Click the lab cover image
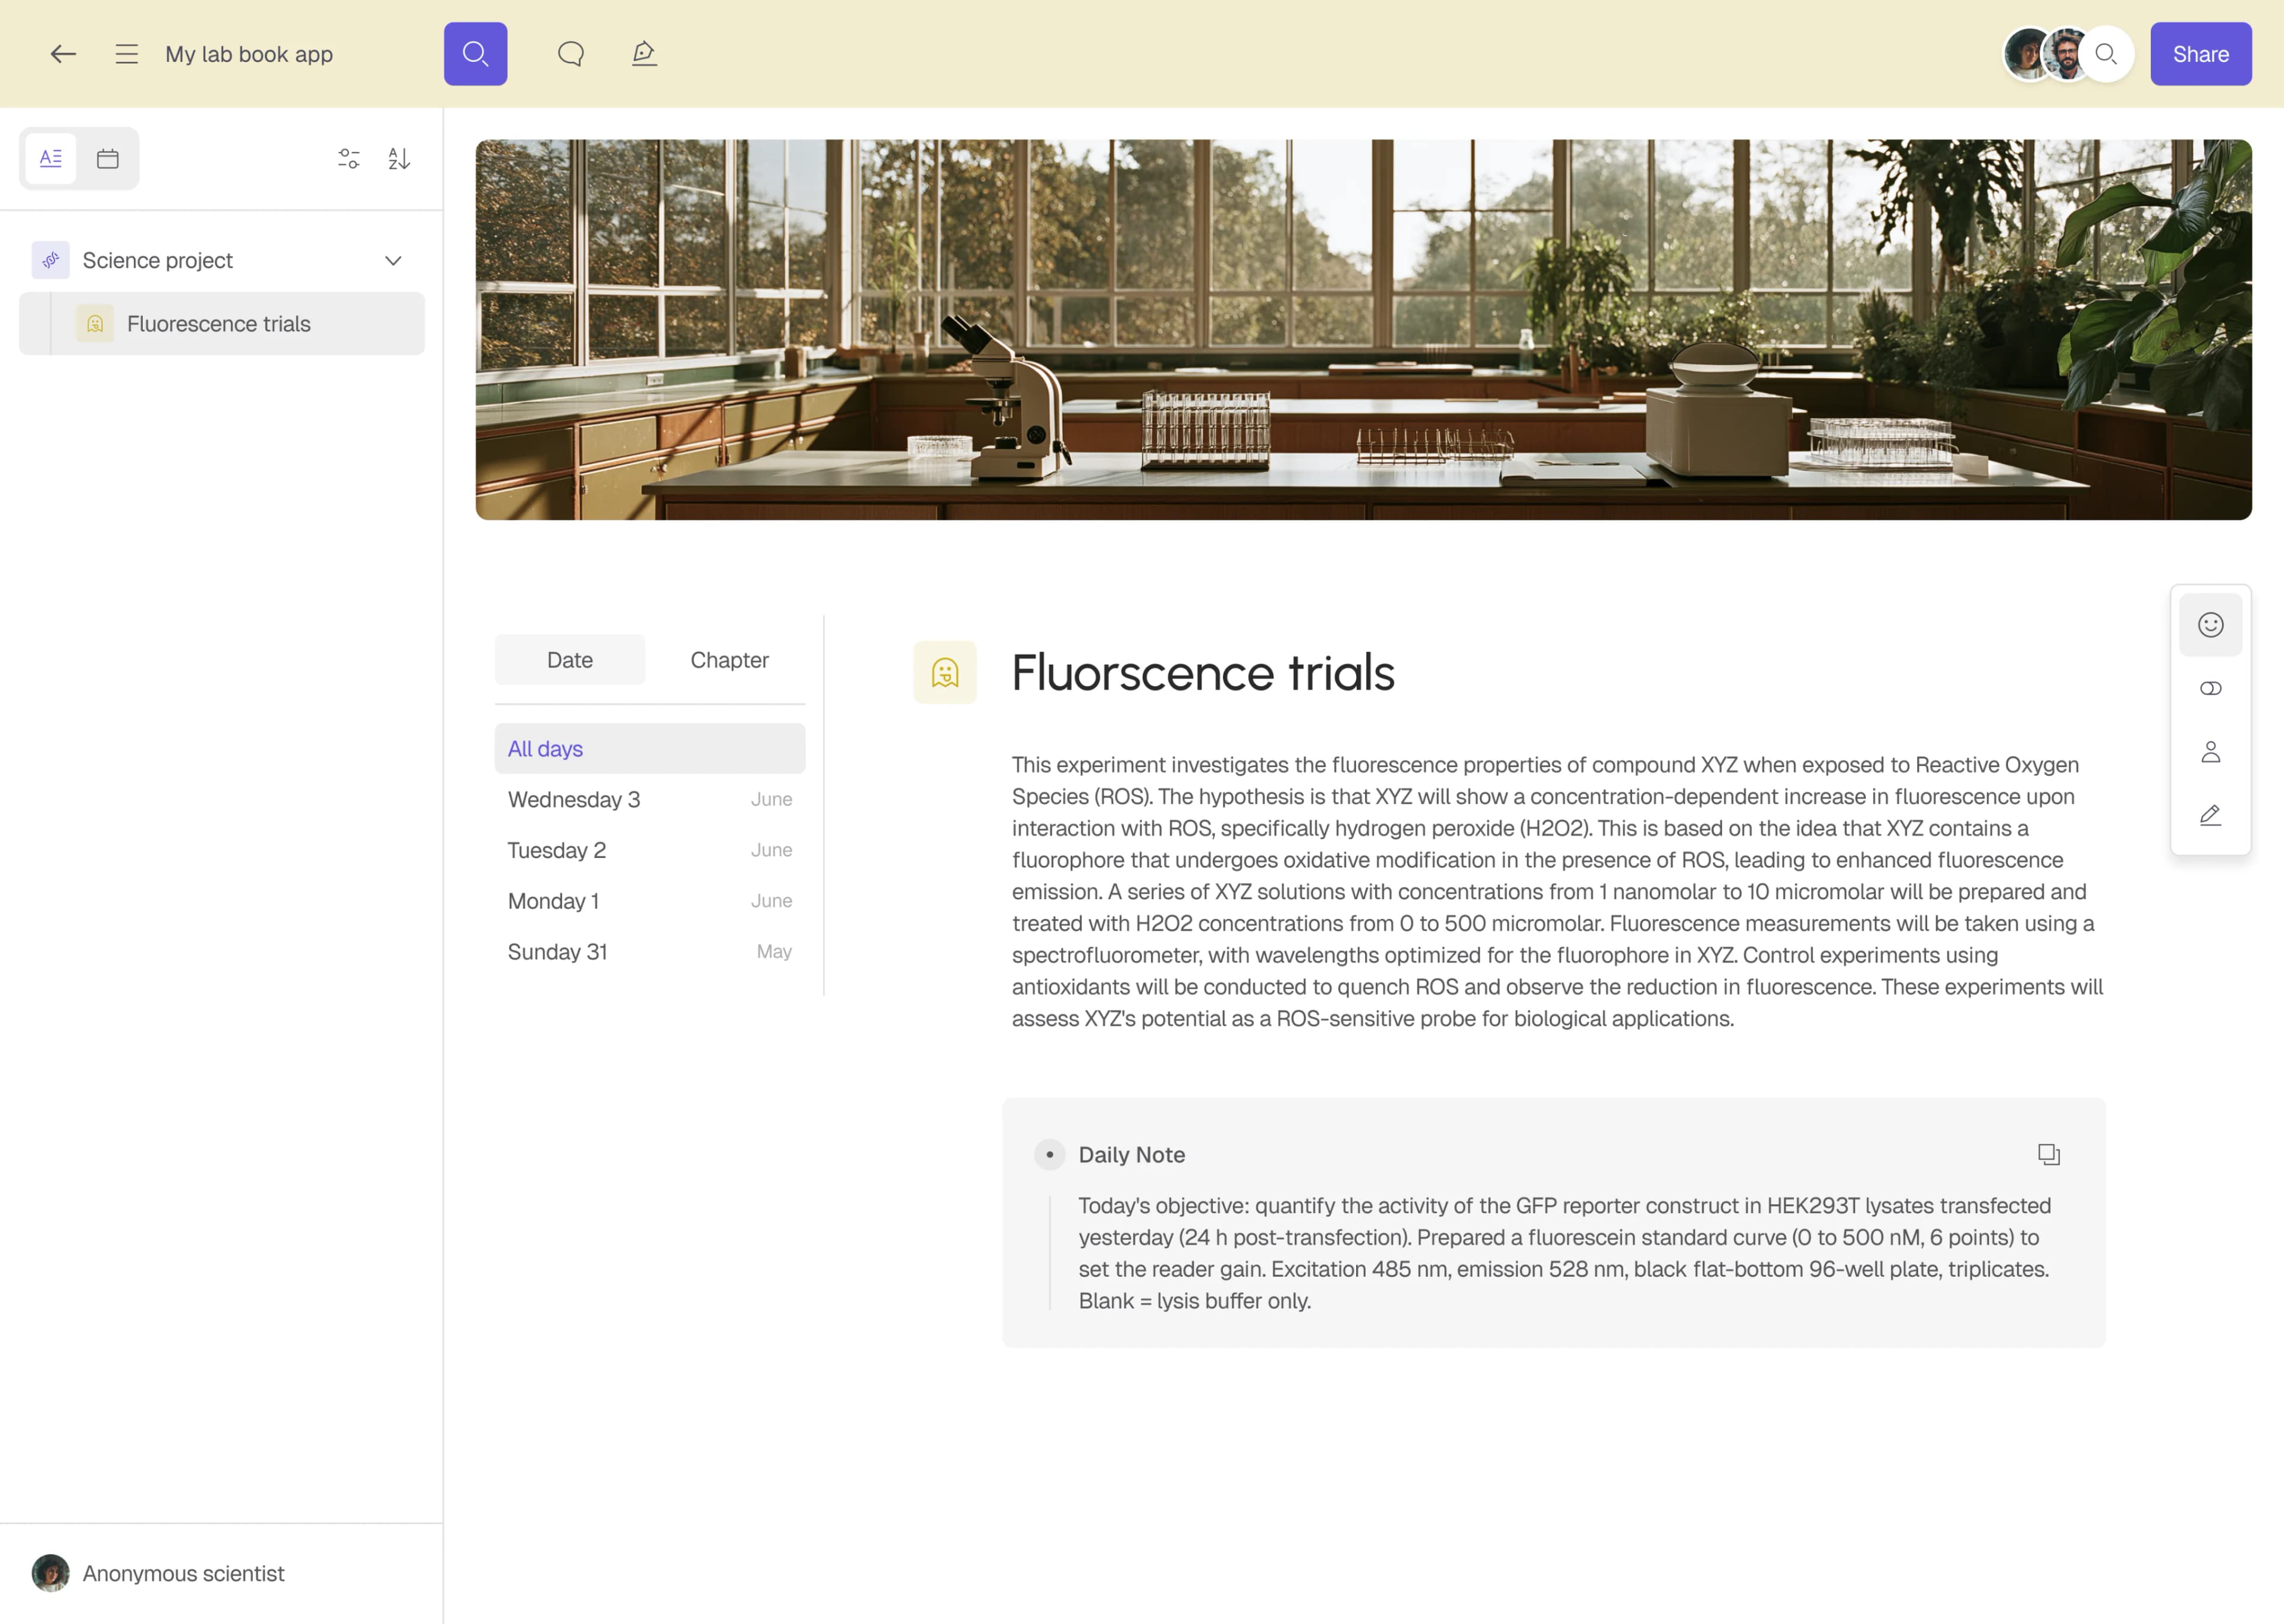 click(x=1364, y=330)
